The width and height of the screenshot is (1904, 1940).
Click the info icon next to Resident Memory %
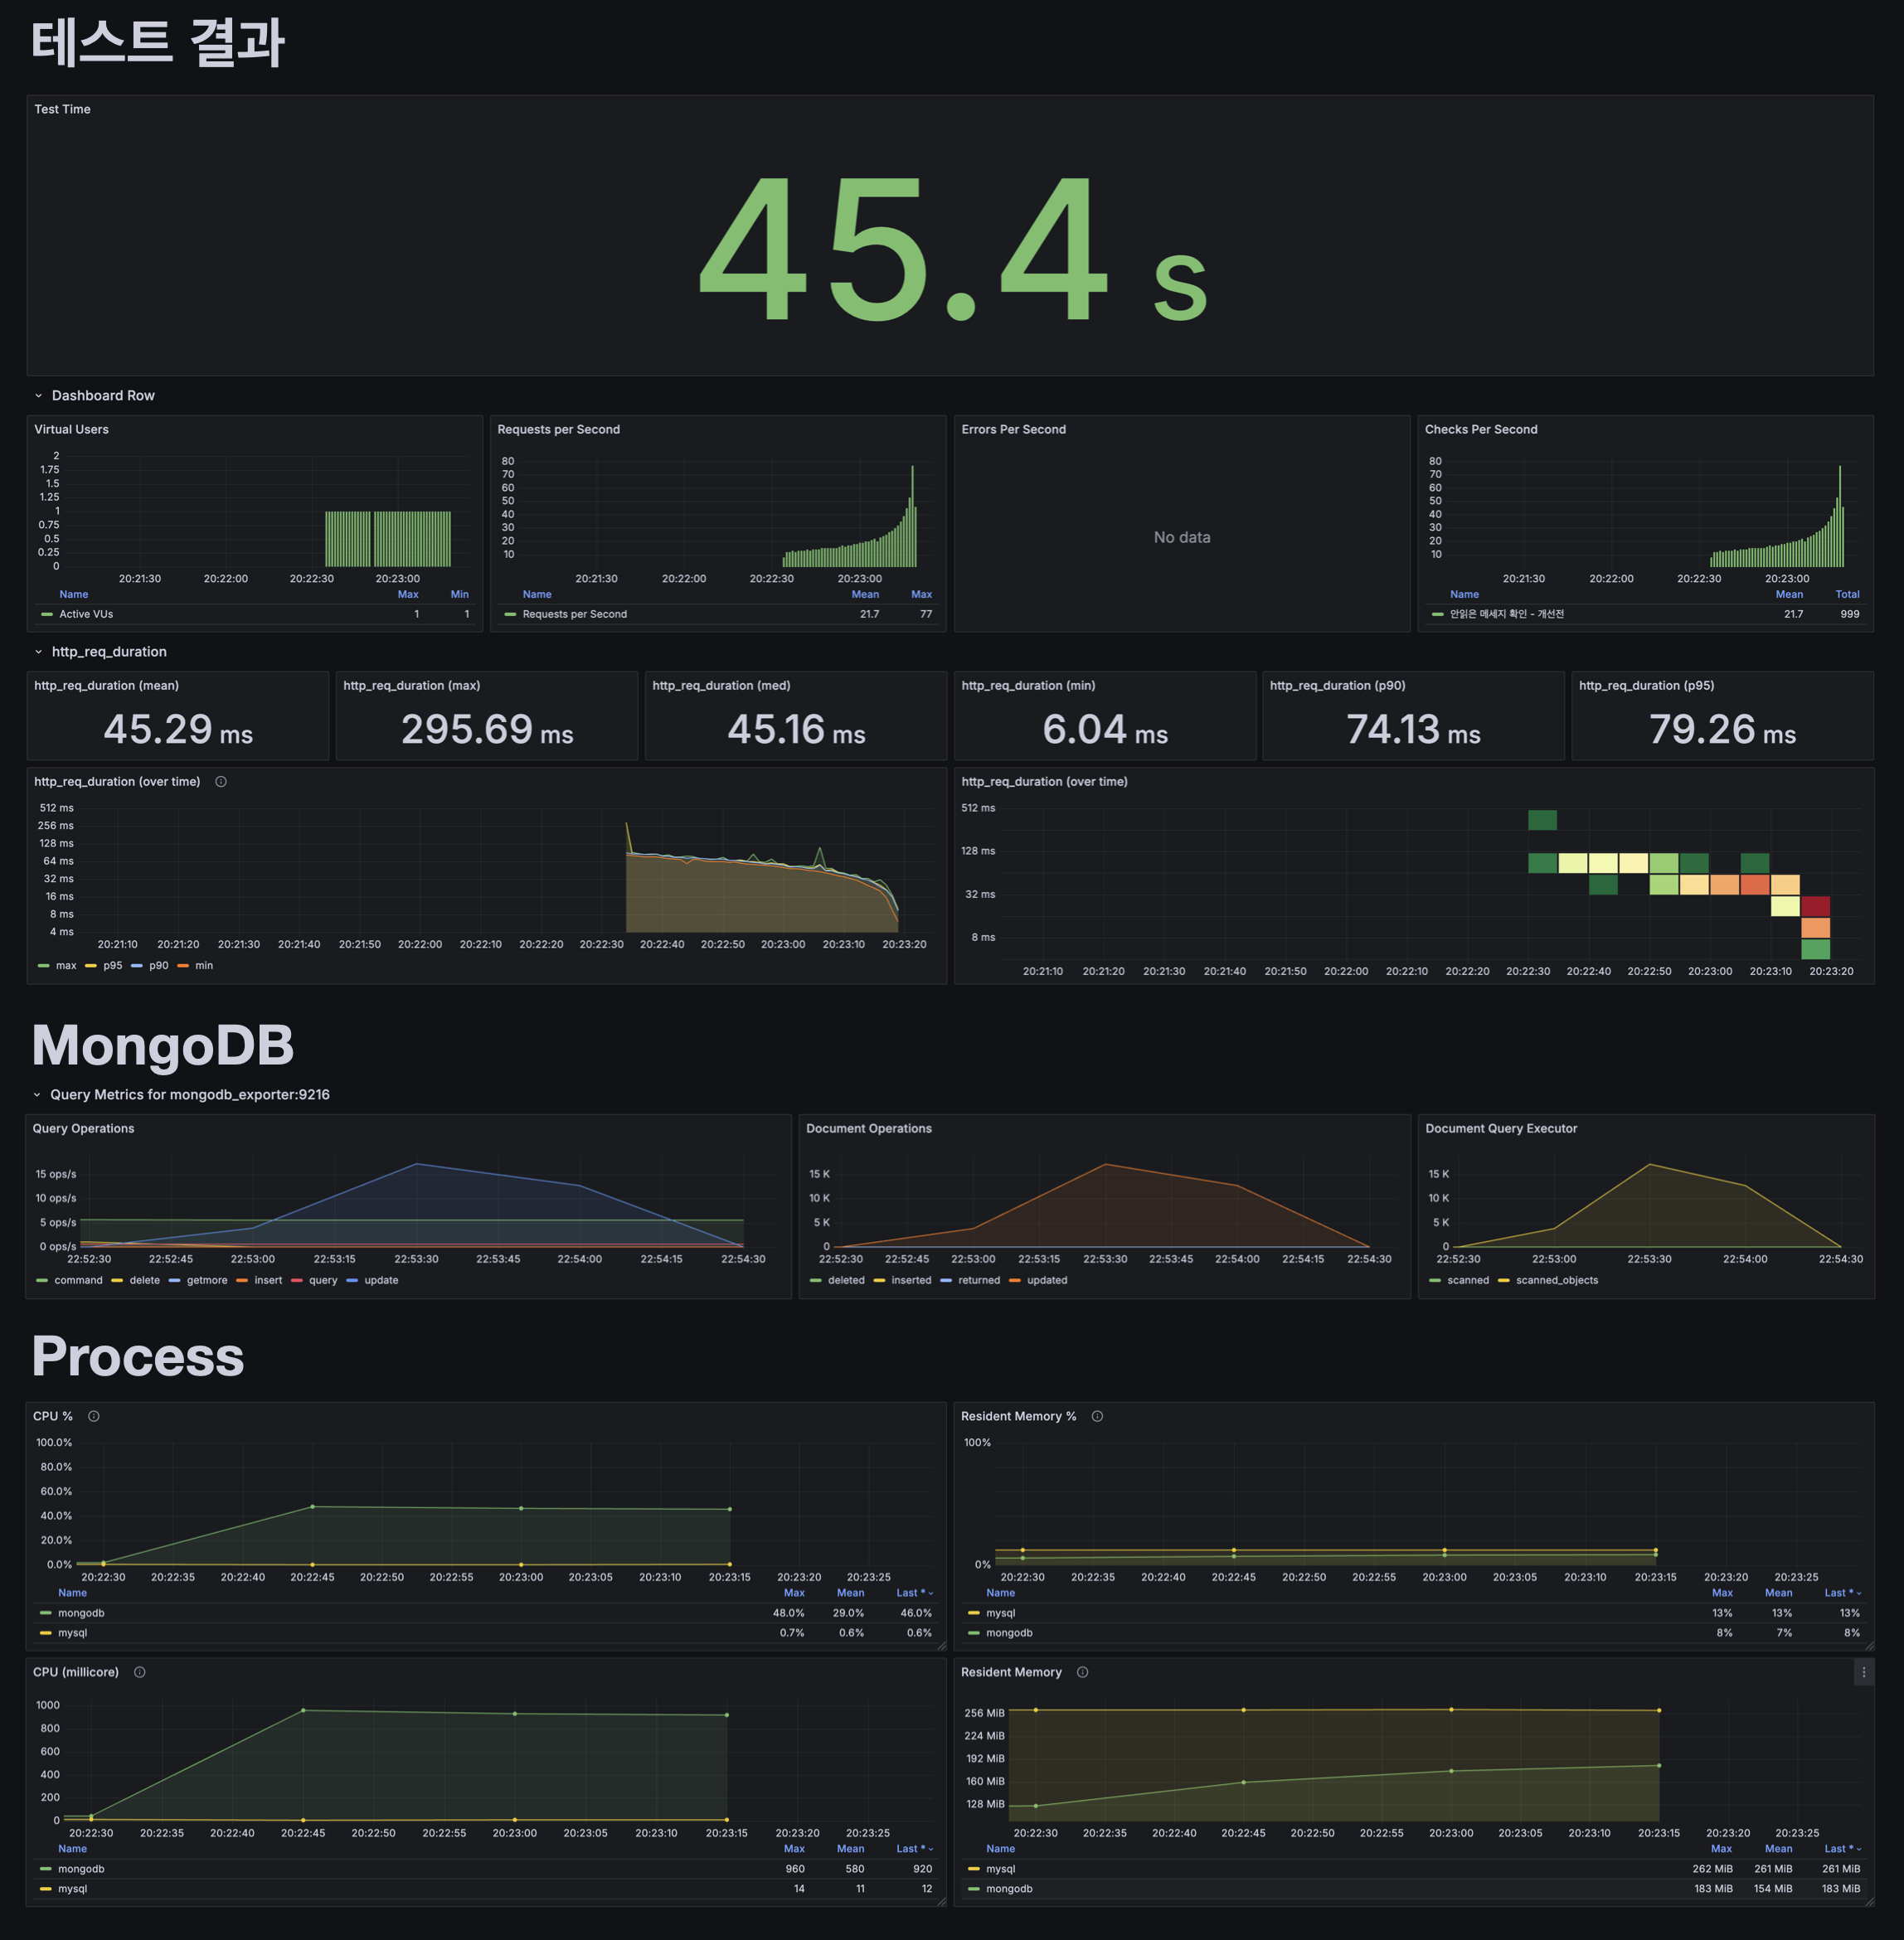(1097, 1416)
